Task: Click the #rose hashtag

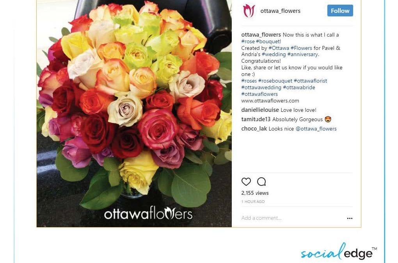Action: pos(248,41)
